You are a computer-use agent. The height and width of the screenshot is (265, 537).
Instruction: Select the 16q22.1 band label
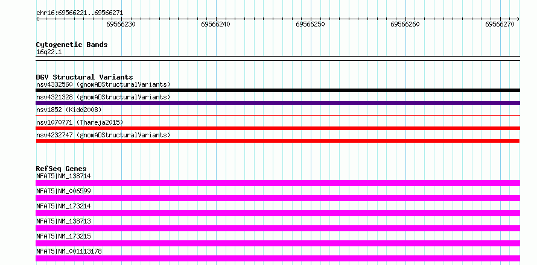click(x=49, y=52)
